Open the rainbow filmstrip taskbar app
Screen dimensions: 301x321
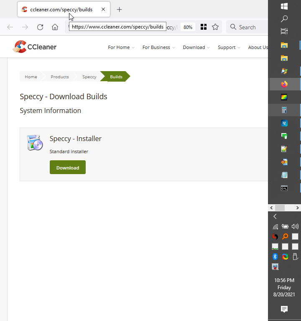click(284, 97)
